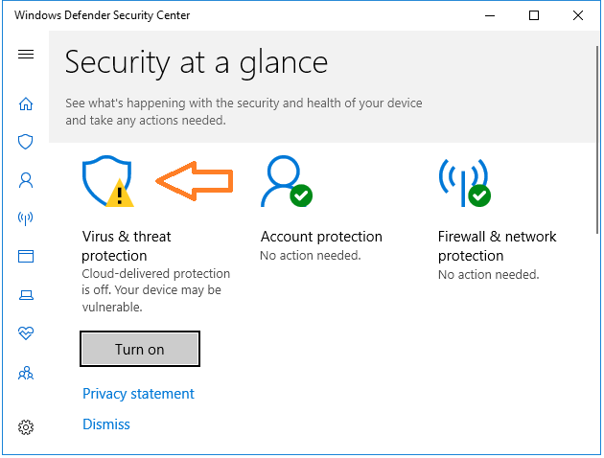Select the Virus & threat protection heading

[x=127, y=246]
